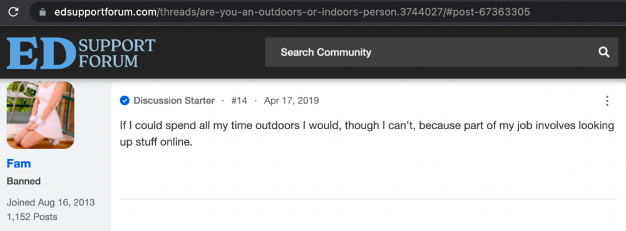Click the SUPPORT FORUM text in the logo
Image resolution: width=626 pixels, height=231 pixels.
(x=117, y=53)
